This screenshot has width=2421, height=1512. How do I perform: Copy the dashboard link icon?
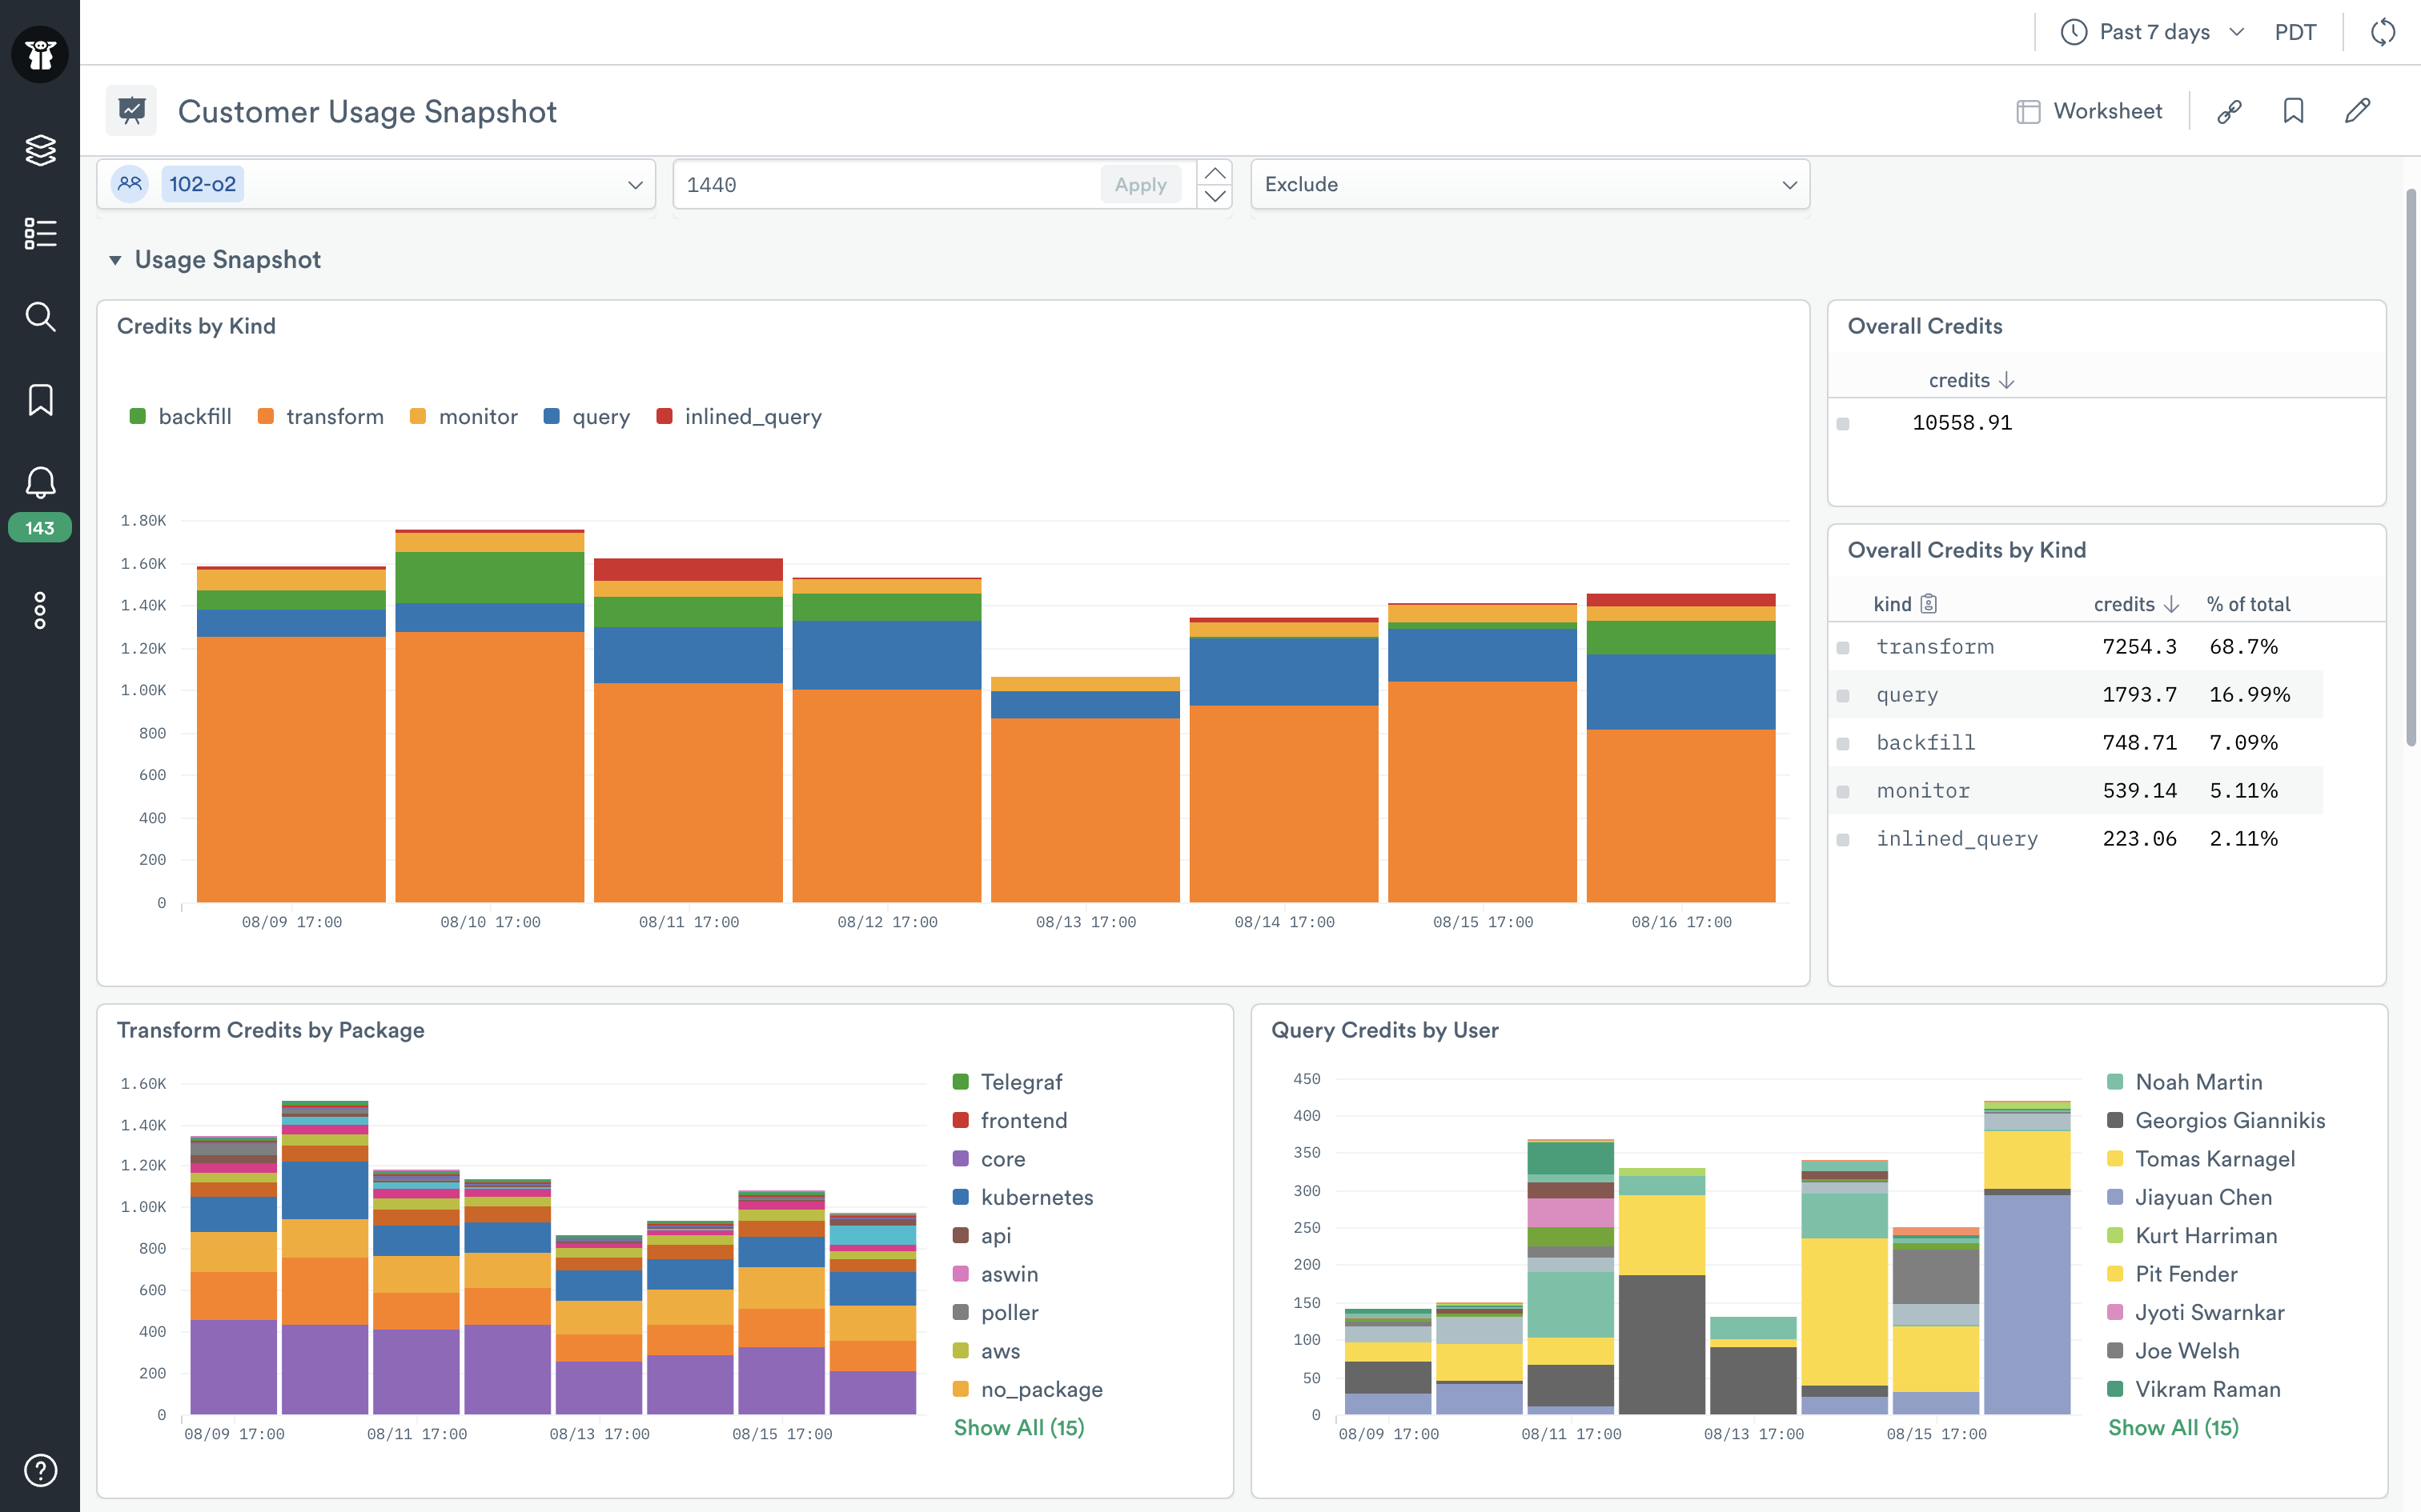click(2229, 111)
